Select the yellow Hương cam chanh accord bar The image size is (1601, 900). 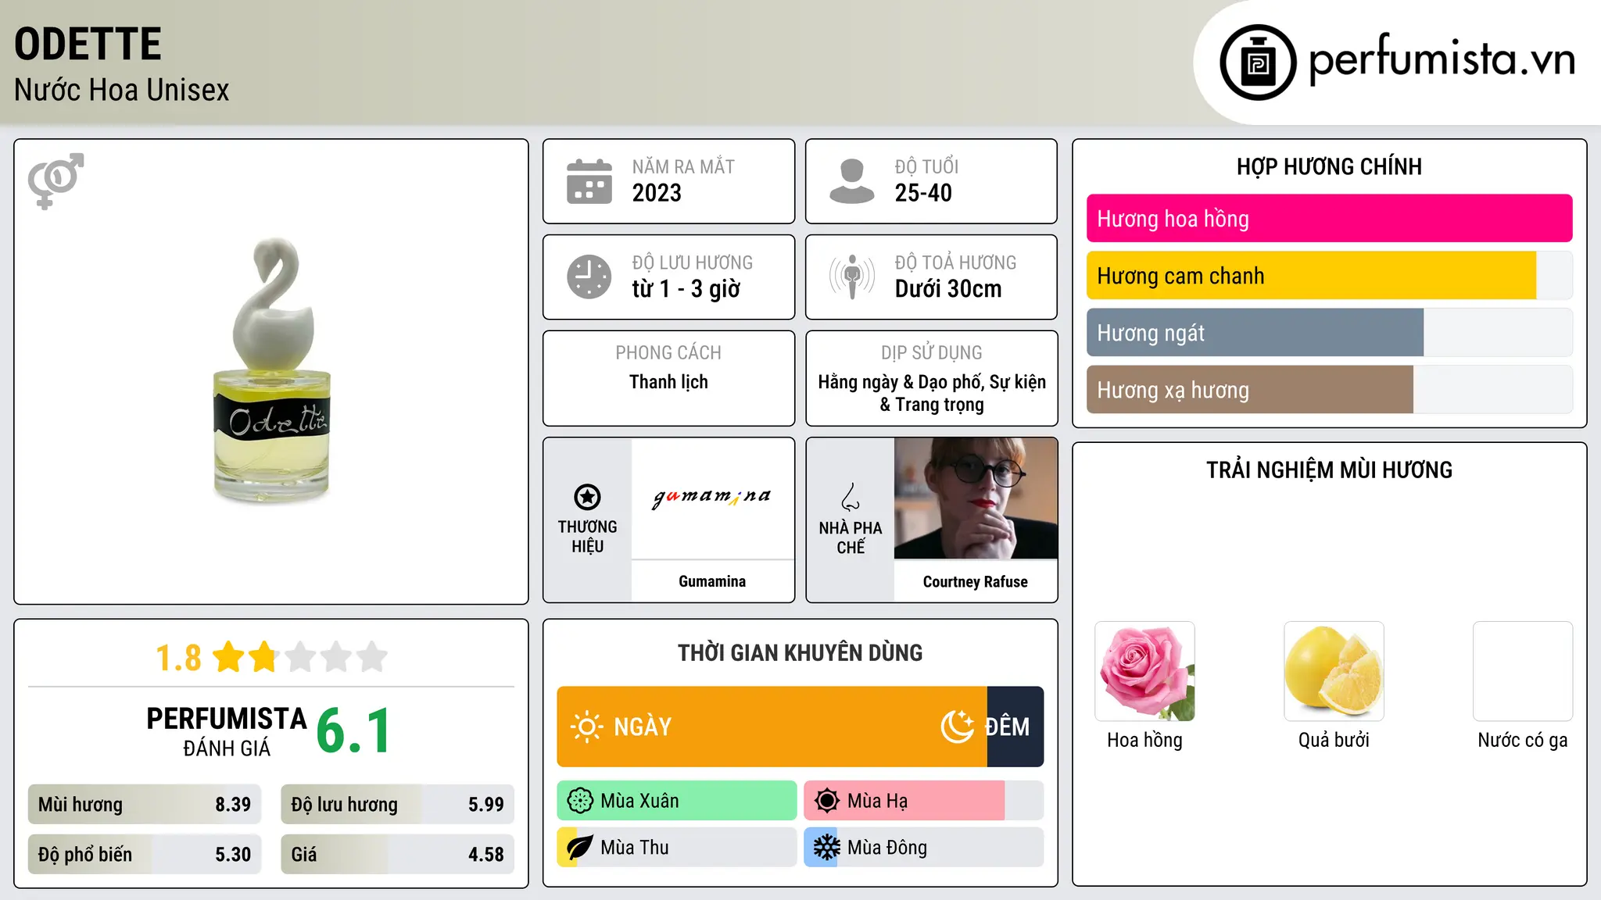pyautogui.click(x=1312, y=276)
